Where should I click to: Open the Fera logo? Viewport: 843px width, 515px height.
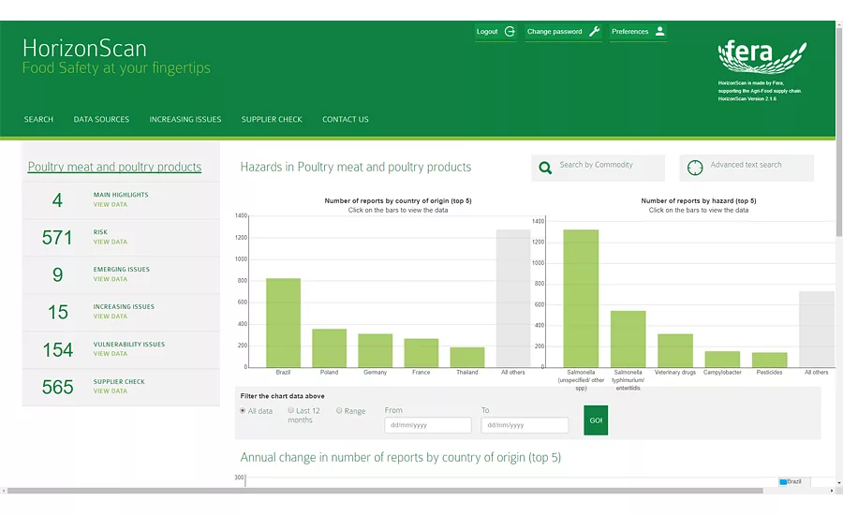(762, 56)
